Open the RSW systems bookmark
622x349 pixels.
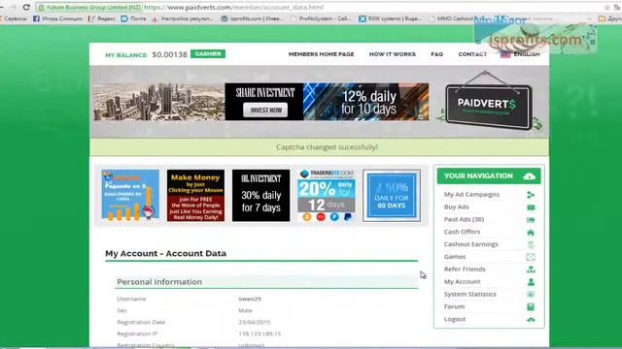391,18
